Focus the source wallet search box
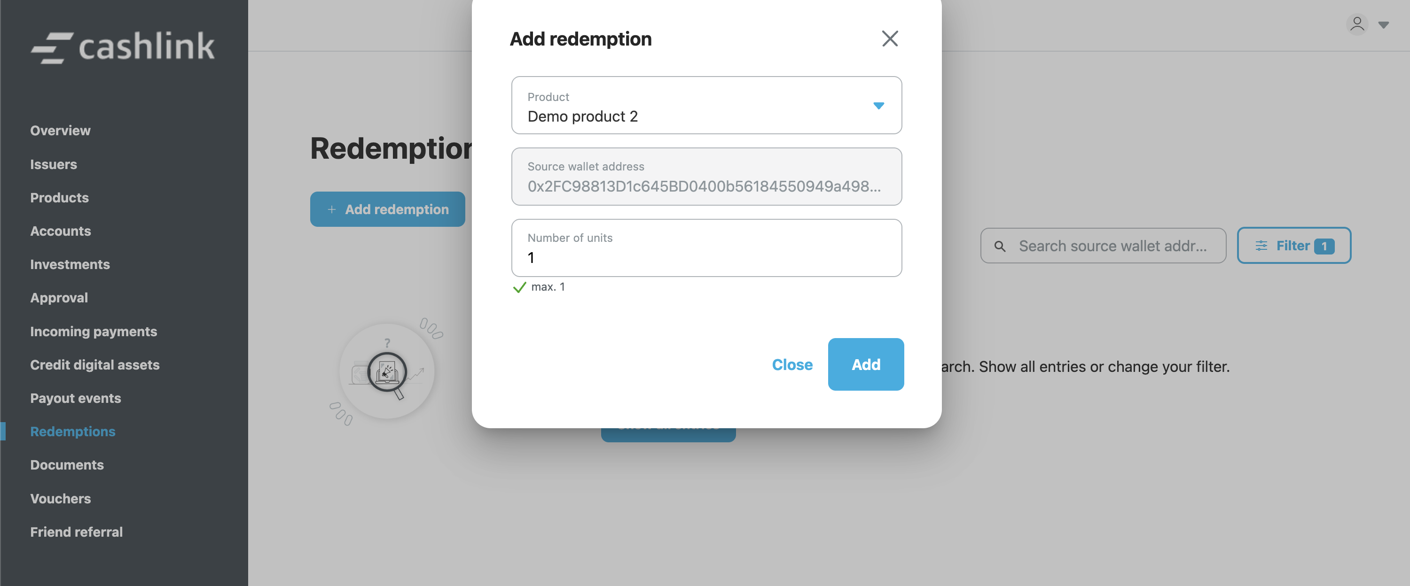This screenshot has height=586, width=1410. [x=1113, y=247]
